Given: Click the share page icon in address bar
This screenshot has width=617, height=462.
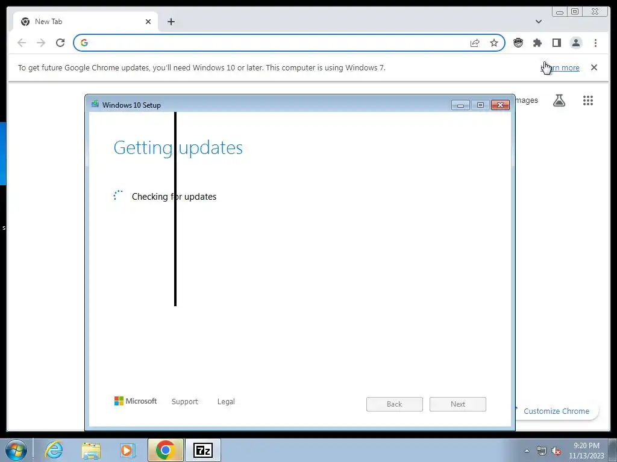Looking at the screenshot, I should (475, 43).
